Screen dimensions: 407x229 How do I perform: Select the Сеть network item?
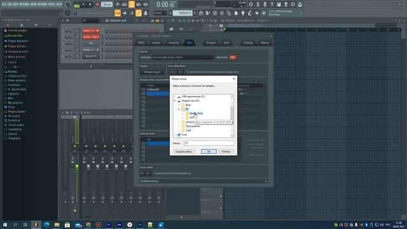click(184, 134)
